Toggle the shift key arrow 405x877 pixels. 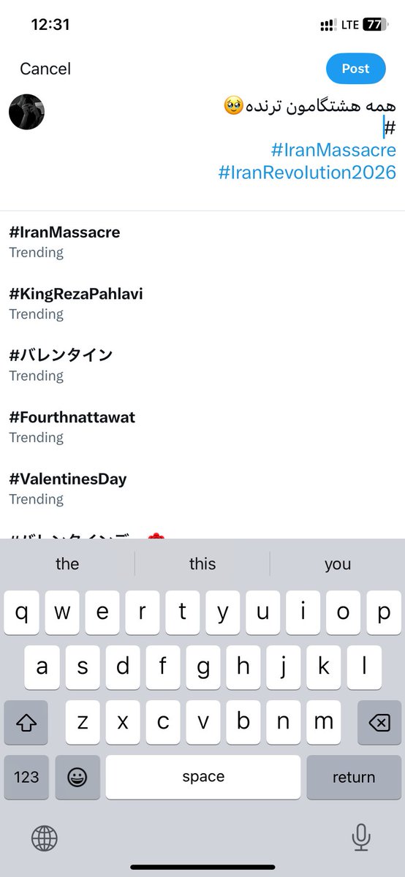click(x=26, y=723)
